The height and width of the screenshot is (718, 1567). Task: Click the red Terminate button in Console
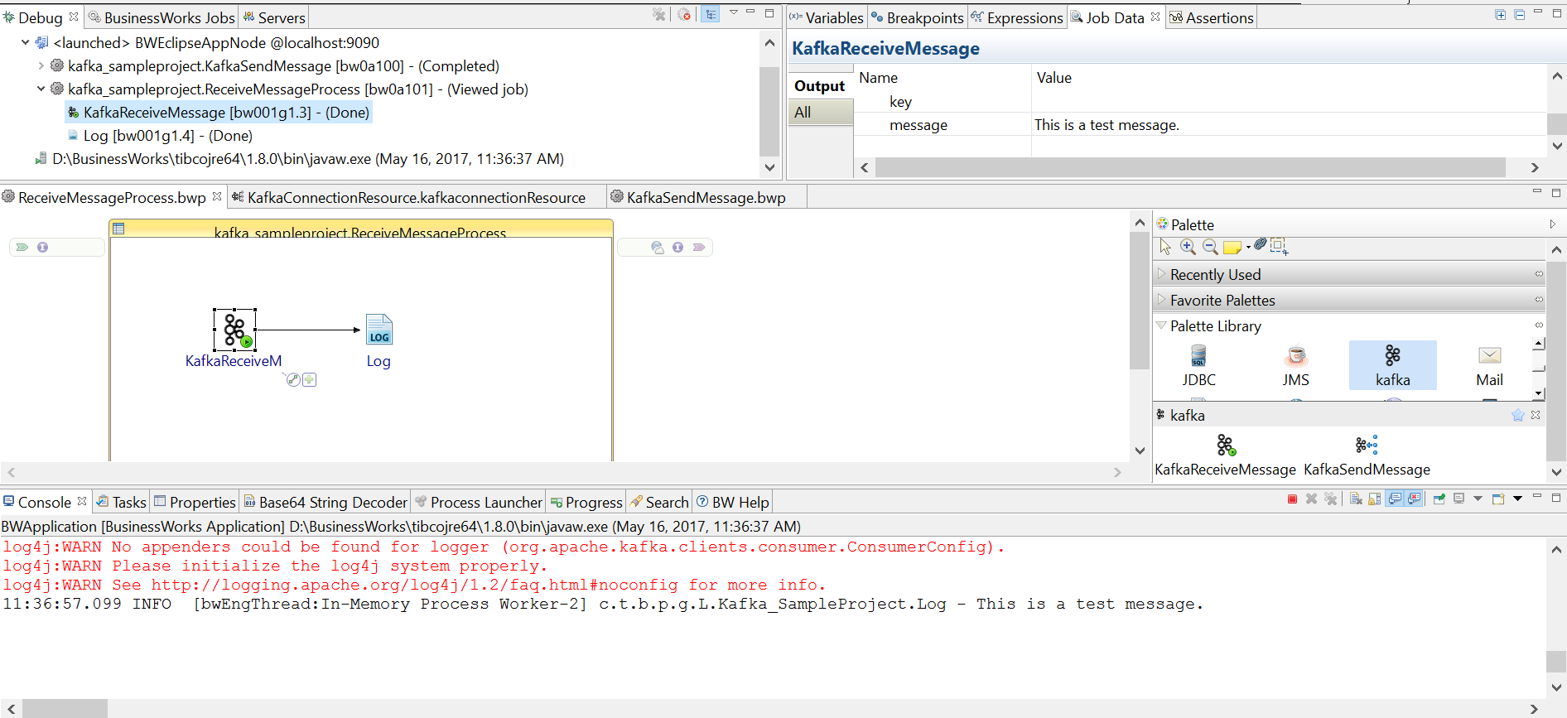1292,499
